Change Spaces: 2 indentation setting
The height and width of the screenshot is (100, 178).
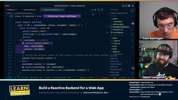click(x=83, y=78)
